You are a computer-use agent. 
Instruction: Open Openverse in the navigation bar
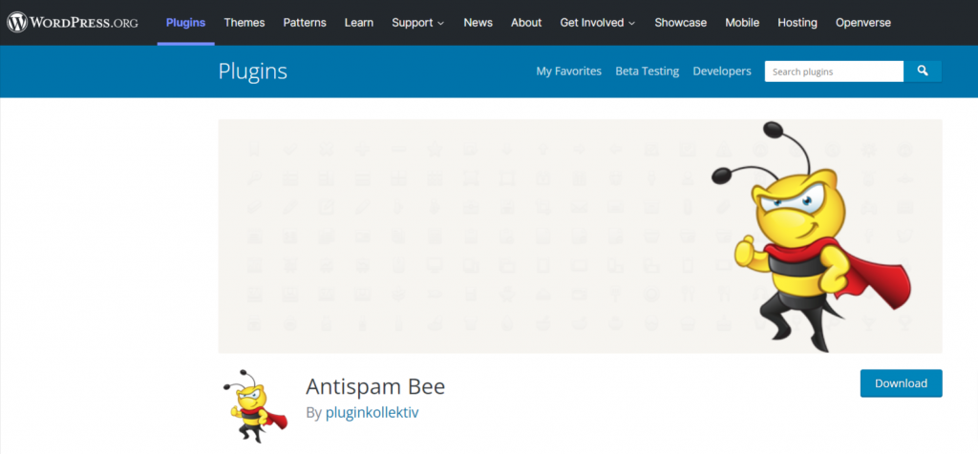coord(863,23)
